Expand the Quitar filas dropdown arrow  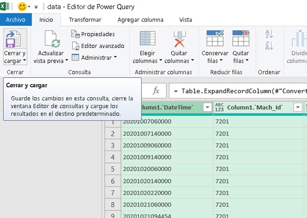click(247, 60)
